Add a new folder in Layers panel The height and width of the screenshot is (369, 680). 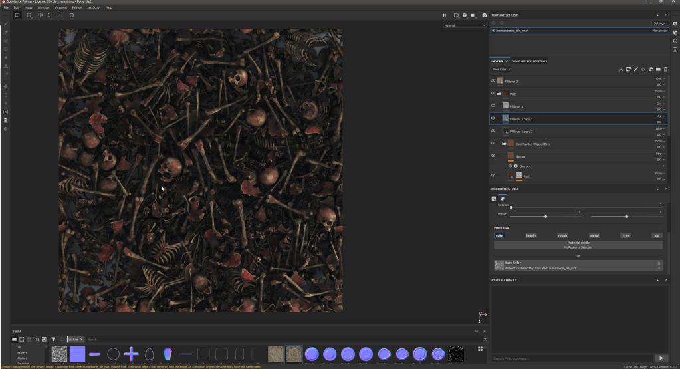pos(658,69)
